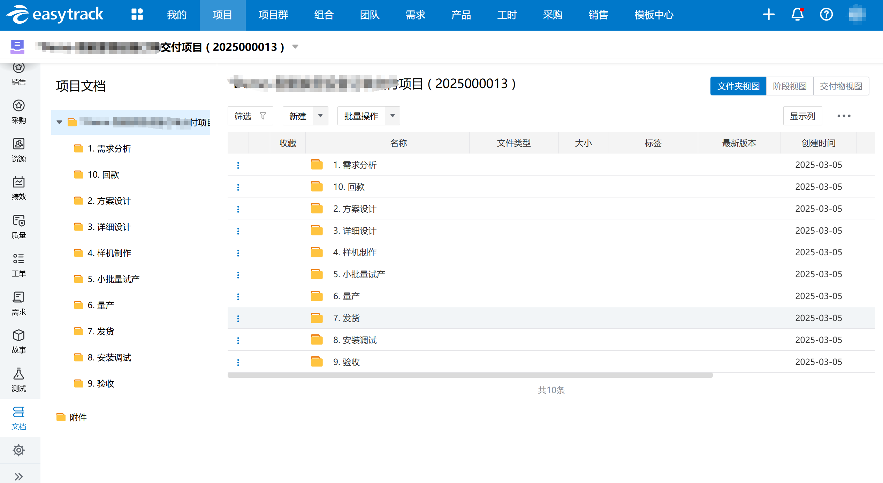
Task: Select the 文件夹视图 view toggle
Action: pos(738,86)
